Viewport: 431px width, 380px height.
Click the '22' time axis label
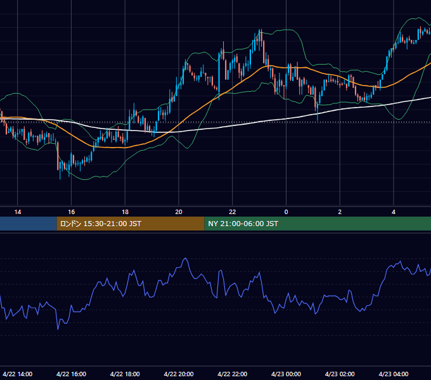tap(233, 212)
